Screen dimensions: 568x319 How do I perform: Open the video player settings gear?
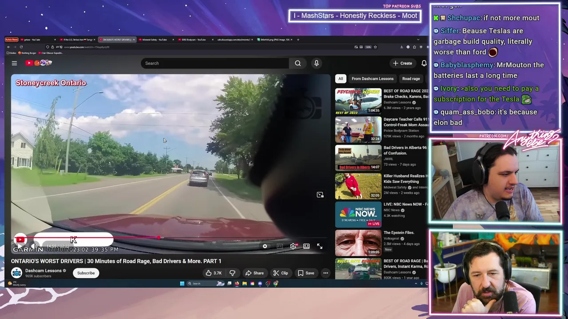[293, 246]
